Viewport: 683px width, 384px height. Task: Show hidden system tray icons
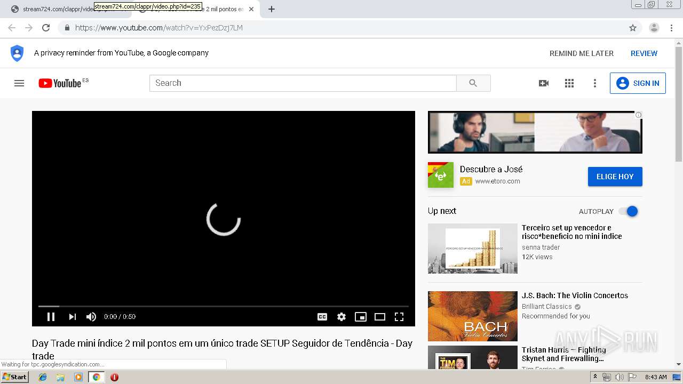(595, 377)
